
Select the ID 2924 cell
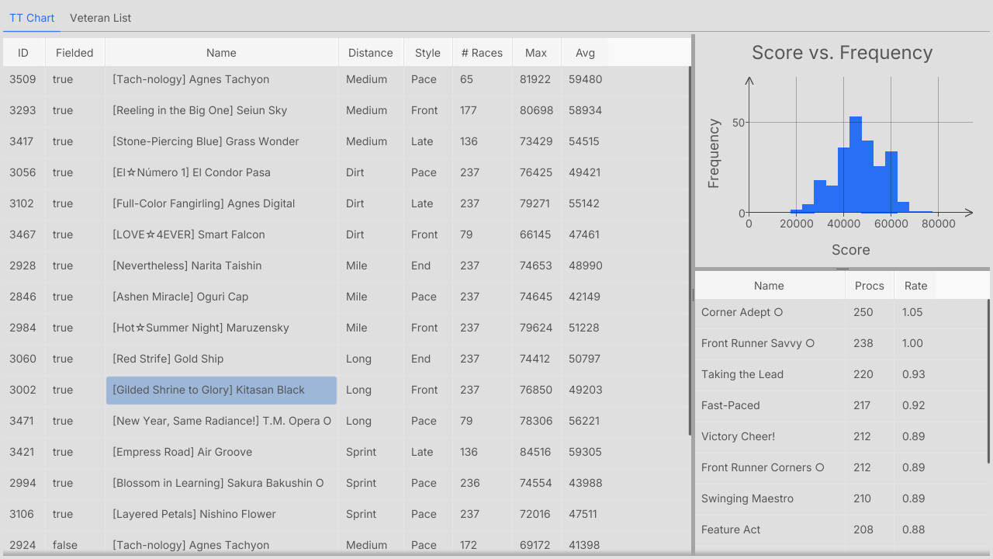tap(22, 545)
